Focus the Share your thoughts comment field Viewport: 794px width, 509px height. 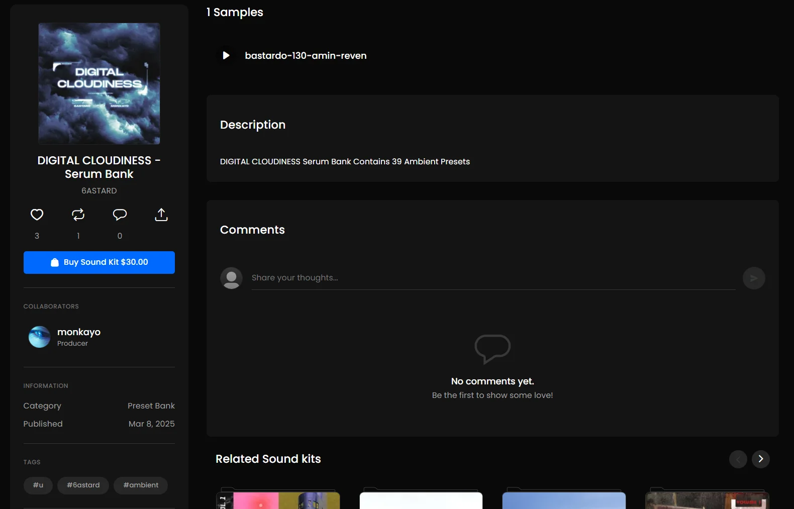(x=493, y=278)
